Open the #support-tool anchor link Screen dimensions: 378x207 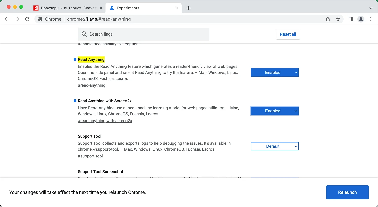tap(90, 156)
